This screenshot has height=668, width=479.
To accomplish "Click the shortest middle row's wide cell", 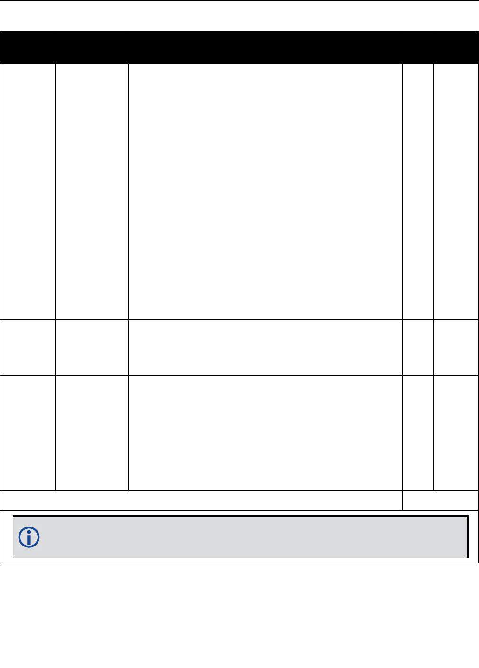I will pos(265,348).
